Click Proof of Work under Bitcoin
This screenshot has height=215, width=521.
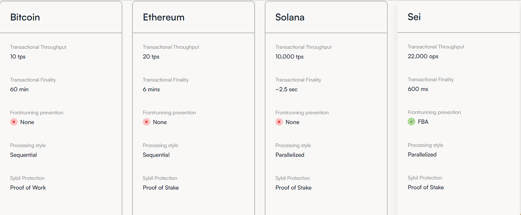(x=28, y=188)
